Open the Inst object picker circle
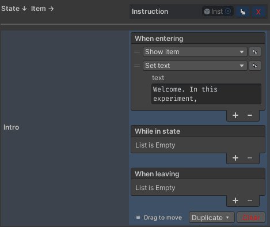 coord(228,11)
